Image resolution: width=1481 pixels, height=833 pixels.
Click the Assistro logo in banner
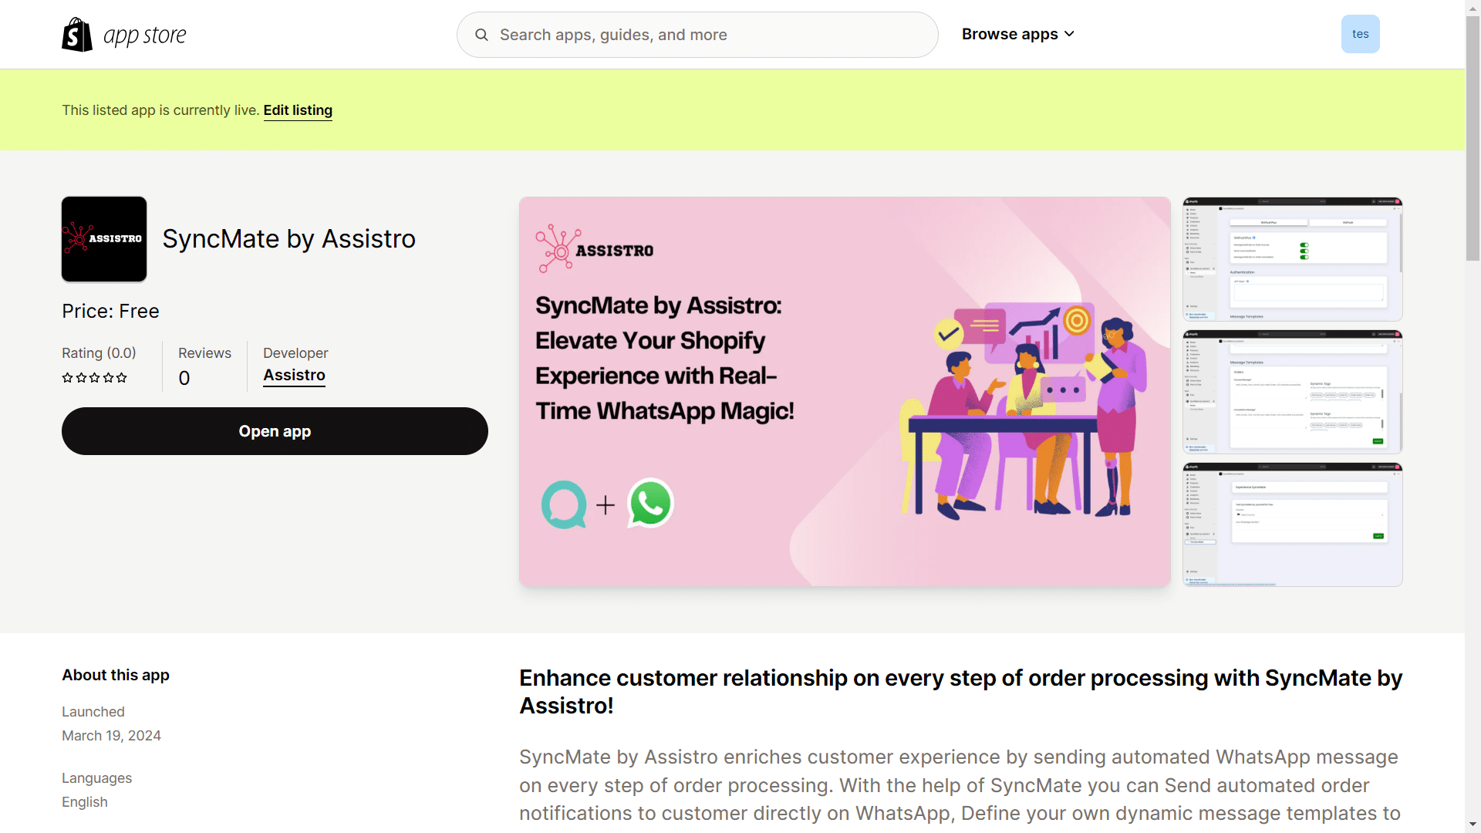pos(595,249)
